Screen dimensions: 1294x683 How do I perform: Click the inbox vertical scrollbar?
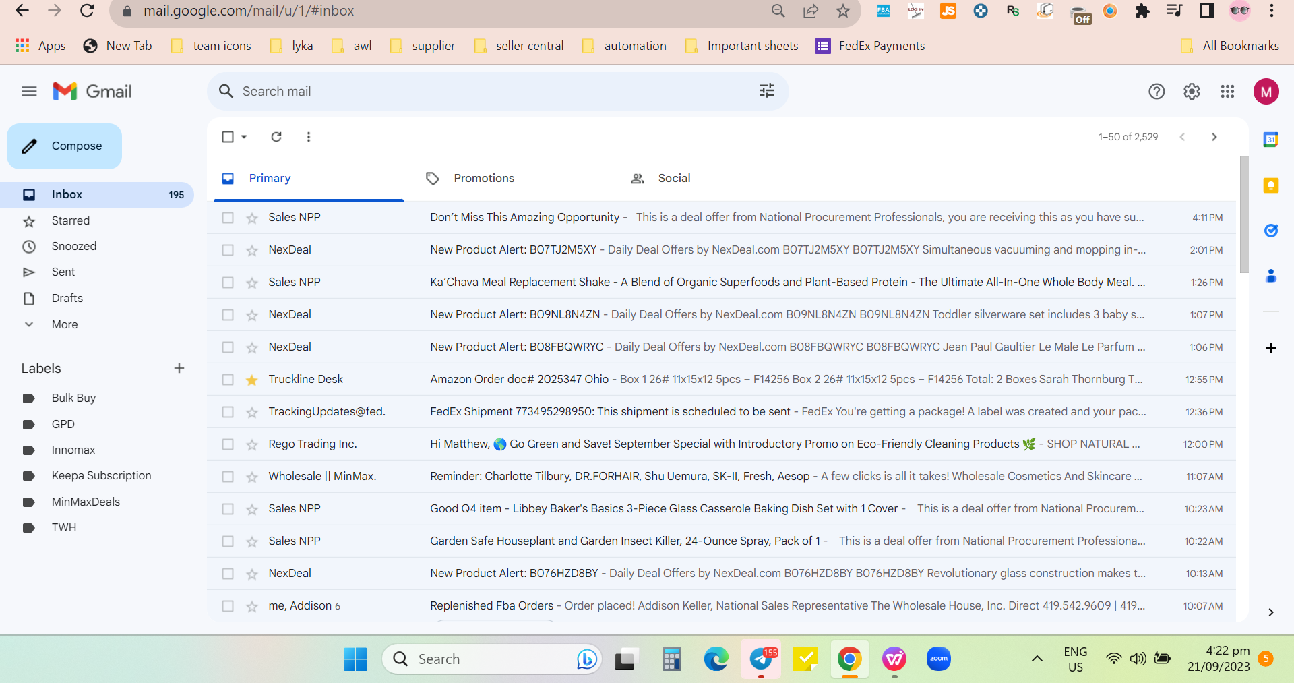coord(1244,214)
